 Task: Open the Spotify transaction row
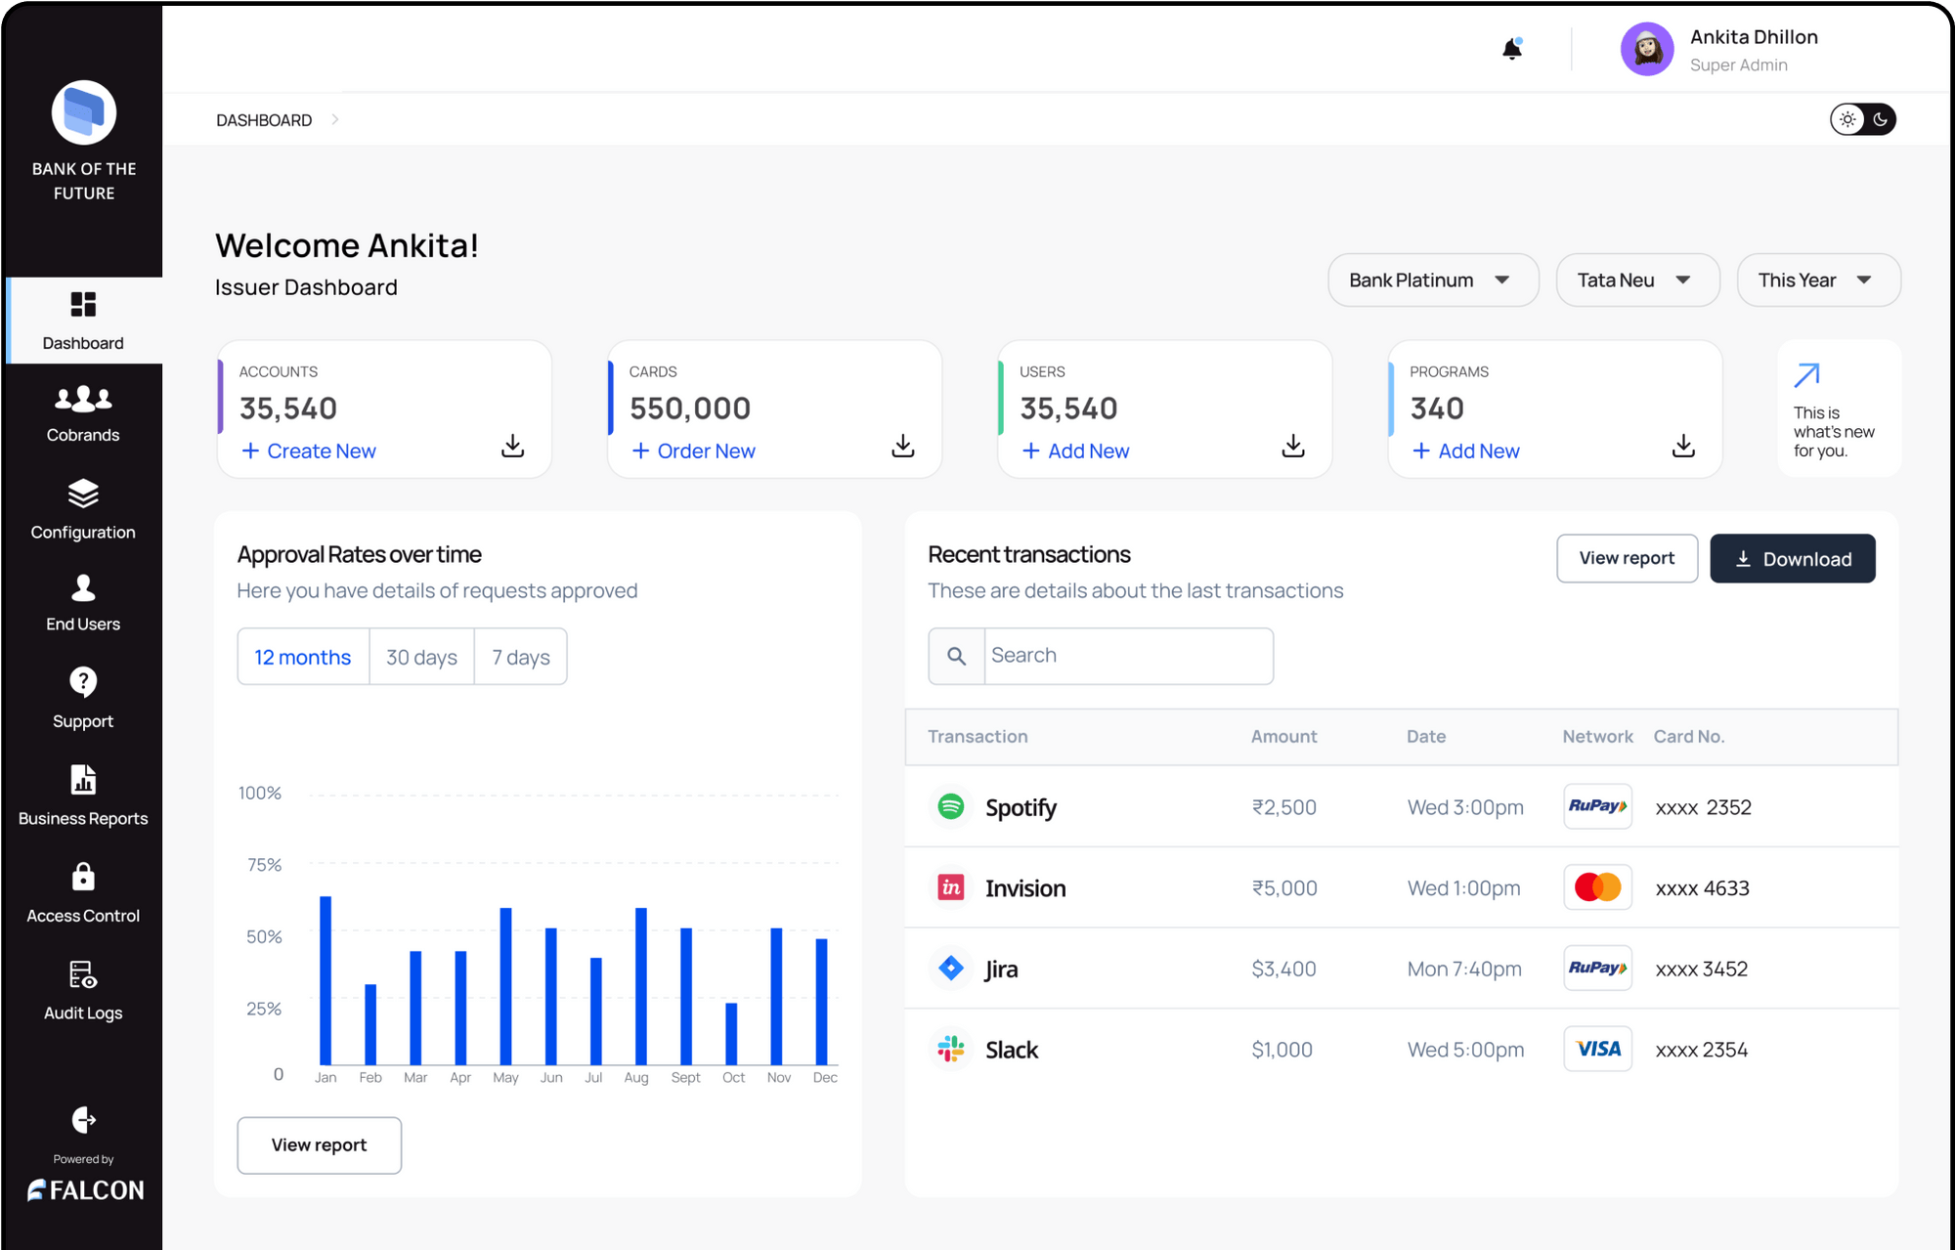coord(1020,807)
